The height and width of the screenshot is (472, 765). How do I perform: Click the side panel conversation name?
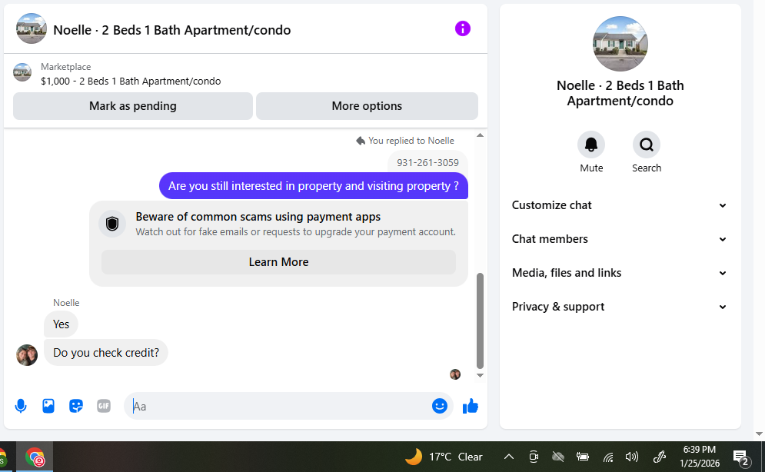tap(620, 93)
